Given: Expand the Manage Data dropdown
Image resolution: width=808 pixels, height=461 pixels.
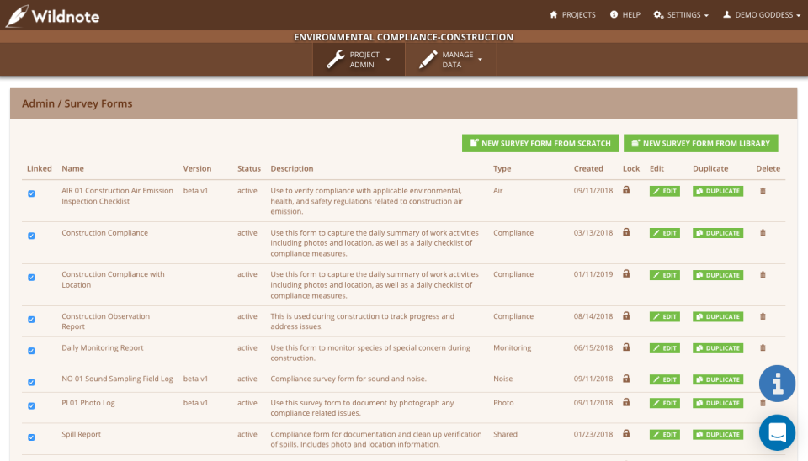Looking at the screenshot, I should pos(451,59).
